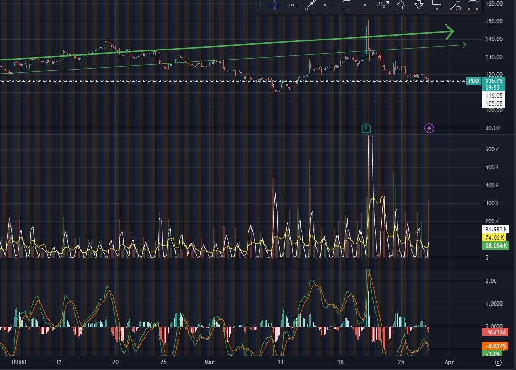Select the price range measure tool
Viewport: 516px width, 370px height.
click(x=455, y=5)
